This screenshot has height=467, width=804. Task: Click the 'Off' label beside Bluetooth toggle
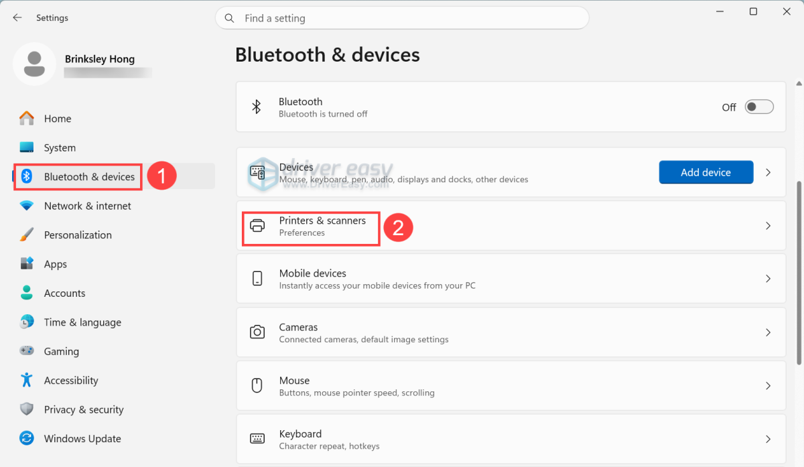pos(729,107)
